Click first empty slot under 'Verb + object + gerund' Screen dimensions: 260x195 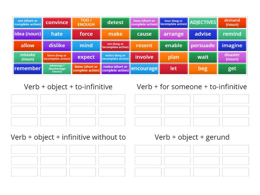point(148,149)
